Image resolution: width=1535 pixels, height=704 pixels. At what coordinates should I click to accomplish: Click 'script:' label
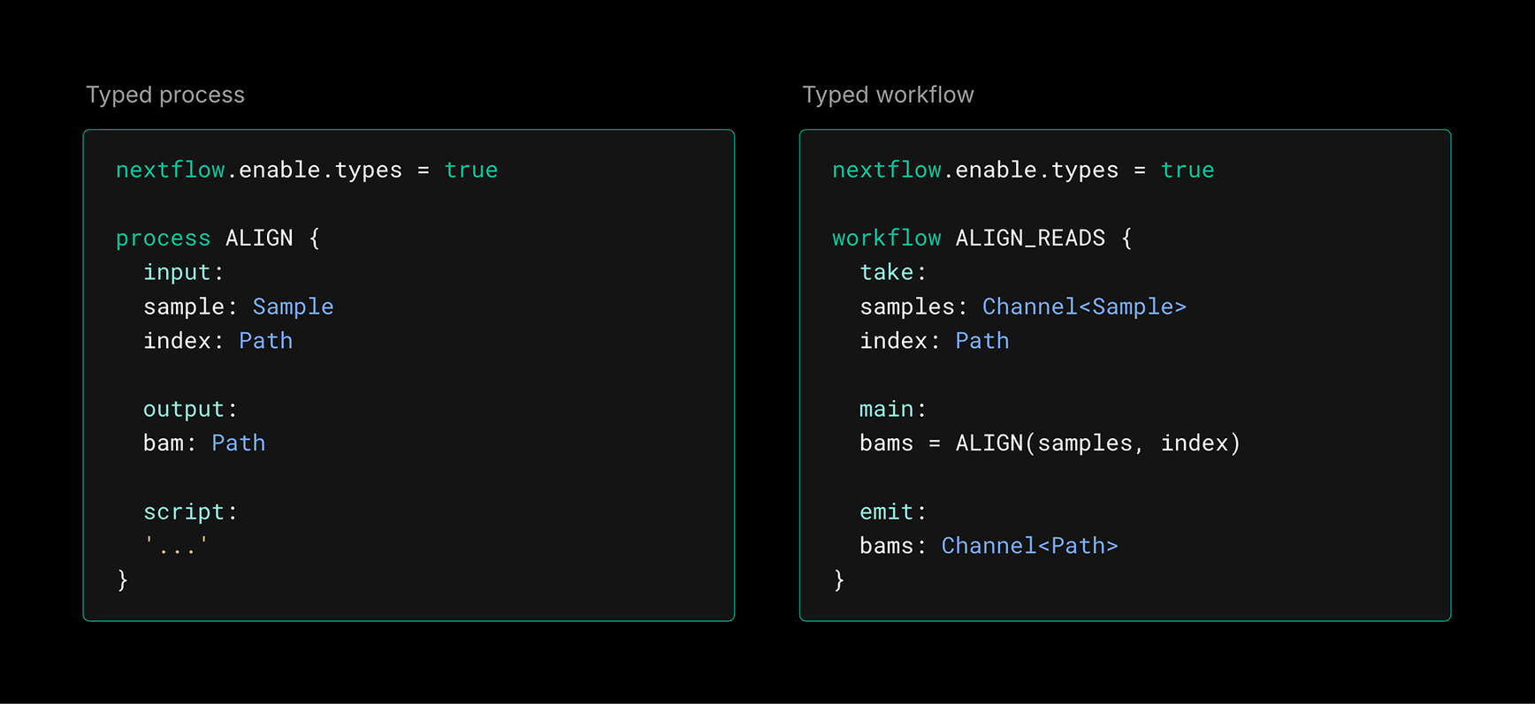coord(190,511)
